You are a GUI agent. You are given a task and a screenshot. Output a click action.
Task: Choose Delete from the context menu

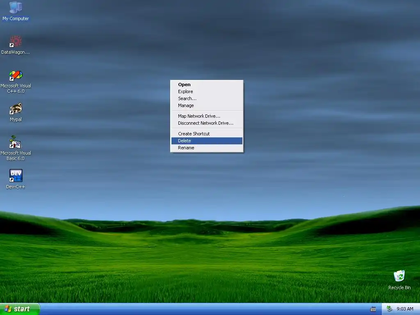pyautogui.click(x=207, y=141)
